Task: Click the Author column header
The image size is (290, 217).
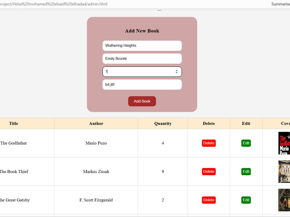Action: [96, 124]
